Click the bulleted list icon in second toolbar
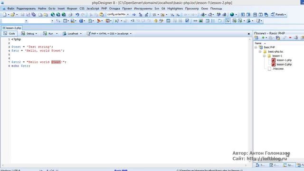The width and height of the screenshot is (304, 171). (x=213, y=21)
